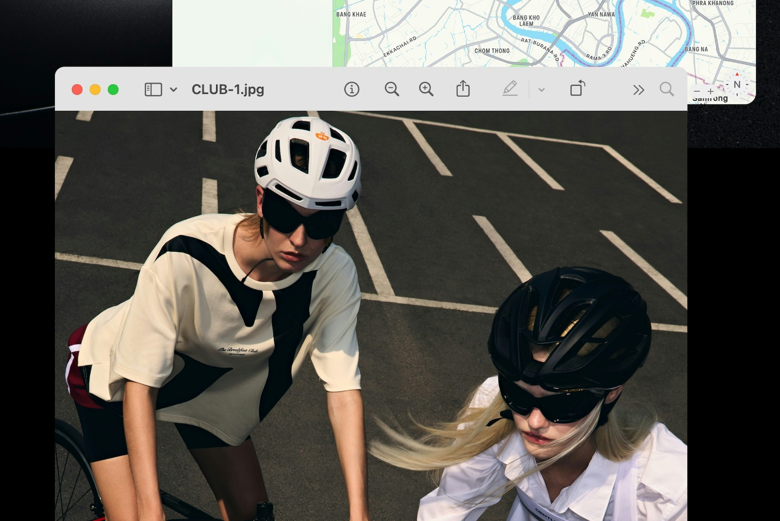Close the CLUB-1.jpg Preview window
Viewport: 780px width, 521px height.
[x=77, y=90]
